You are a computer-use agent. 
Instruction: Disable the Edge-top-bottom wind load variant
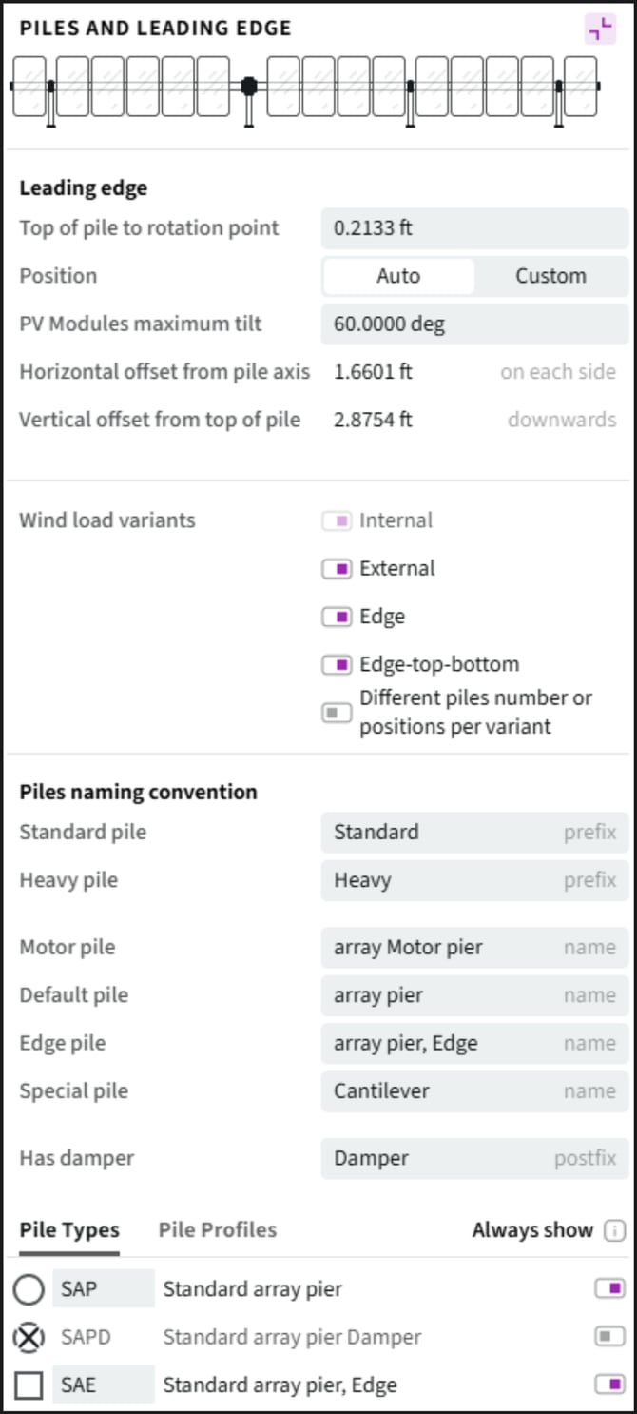337,664
